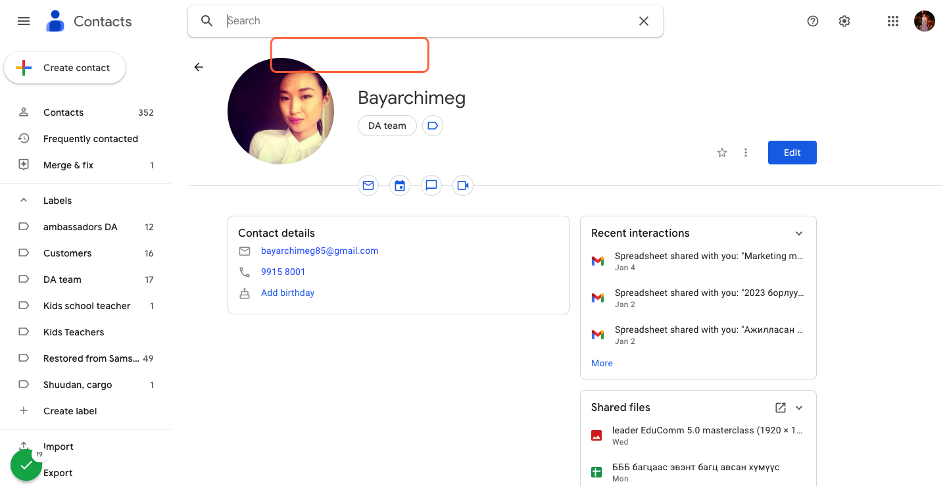The height and width of the screenshot is (486, 947).
Task: Click the bayarchimeg85@gmail.com email link
Action: point(320,251)
